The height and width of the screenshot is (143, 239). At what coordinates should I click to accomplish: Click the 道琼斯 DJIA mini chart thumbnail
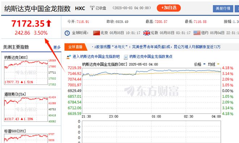[x=26, y=109]
